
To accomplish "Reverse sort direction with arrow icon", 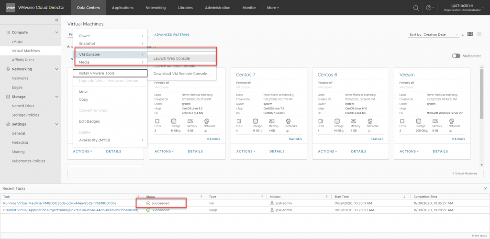I will [x=463, y=35].
